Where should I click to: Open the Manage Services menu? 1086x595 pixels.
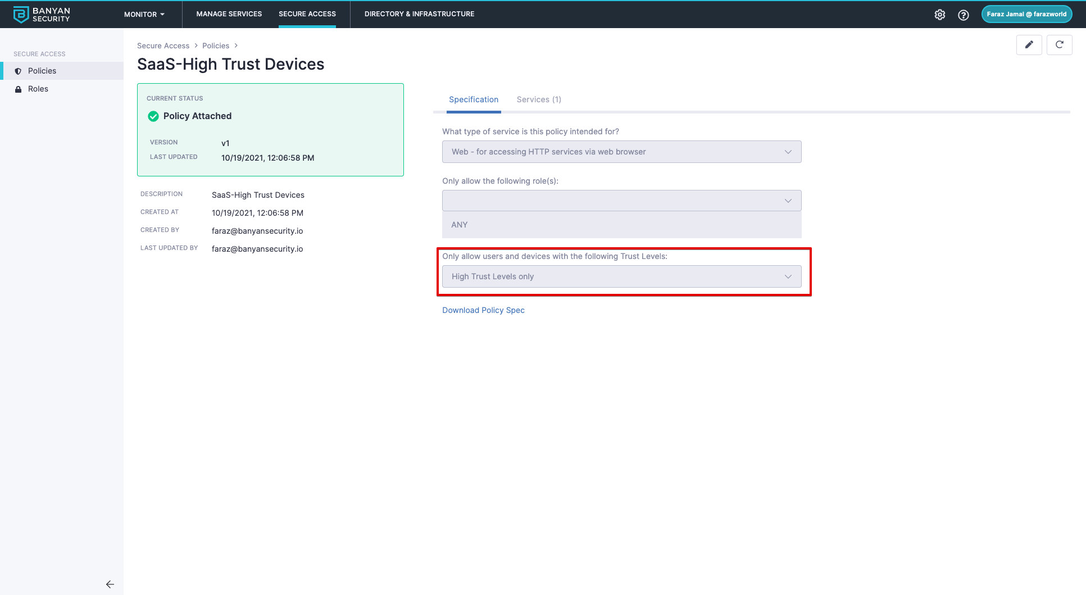point(229,14)
